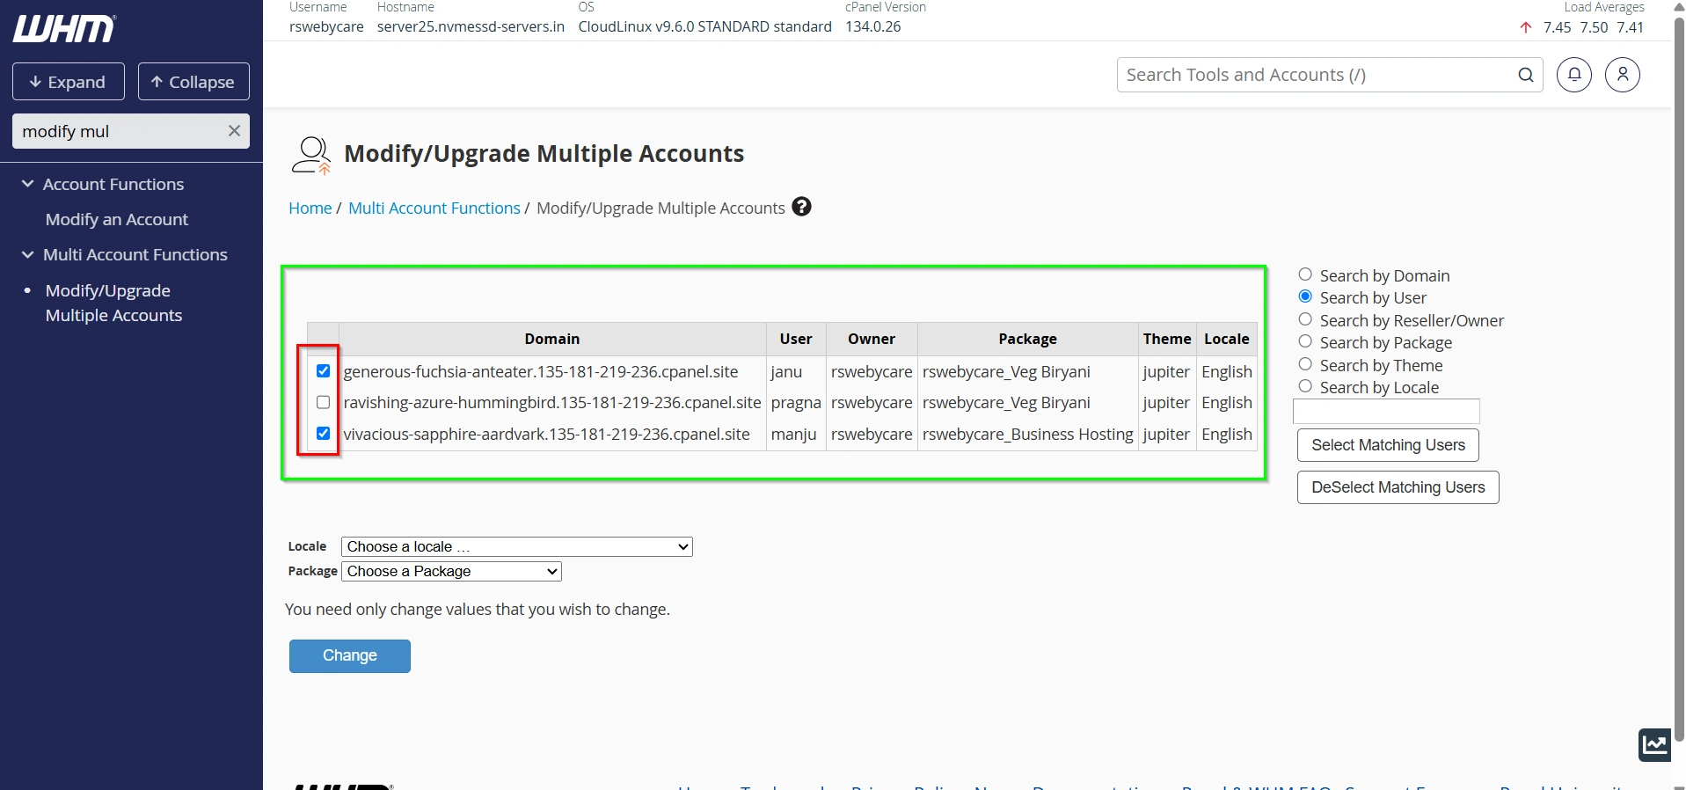The width and height of the screenshot is (1686, 790).
Task: Select Search by Locale radio button
Action: tap(1305, 386)
